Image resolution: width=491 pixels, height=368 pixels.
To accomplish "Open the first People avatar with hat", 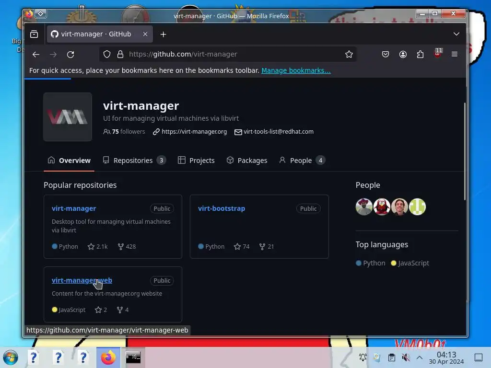I will [364, 207].
